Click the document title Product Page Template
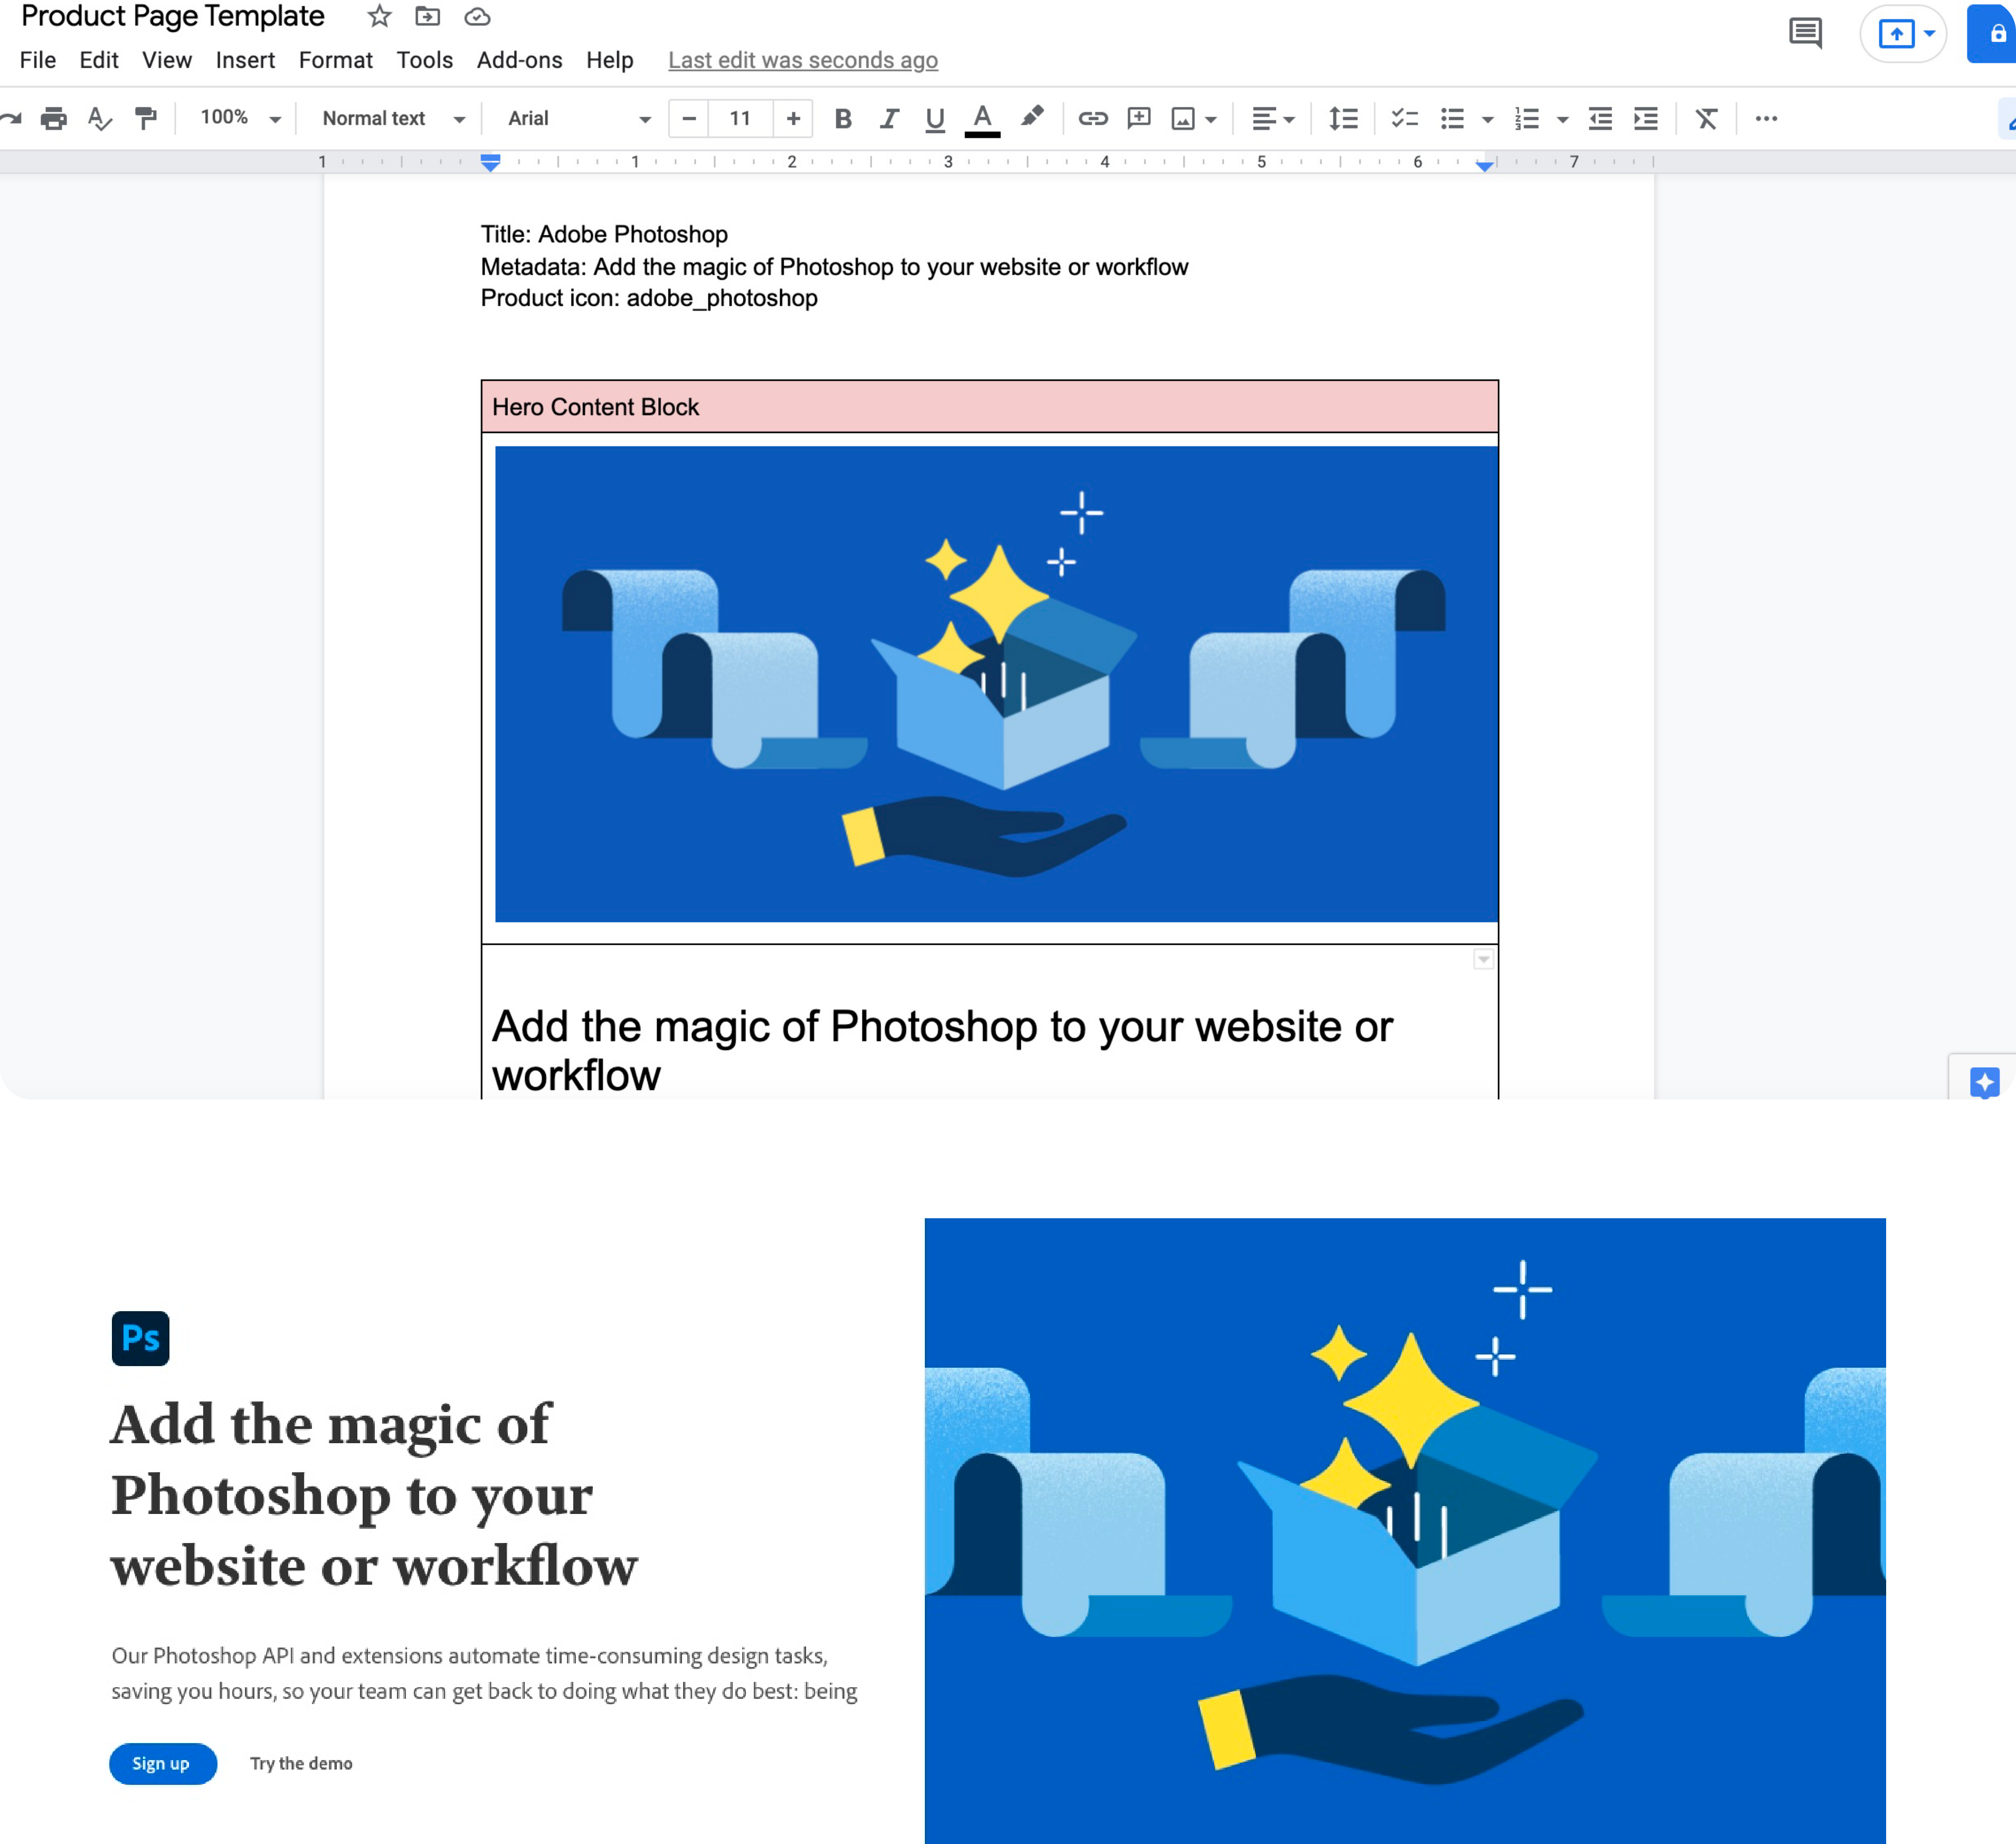2016x1844 pixels. [172, 16]
